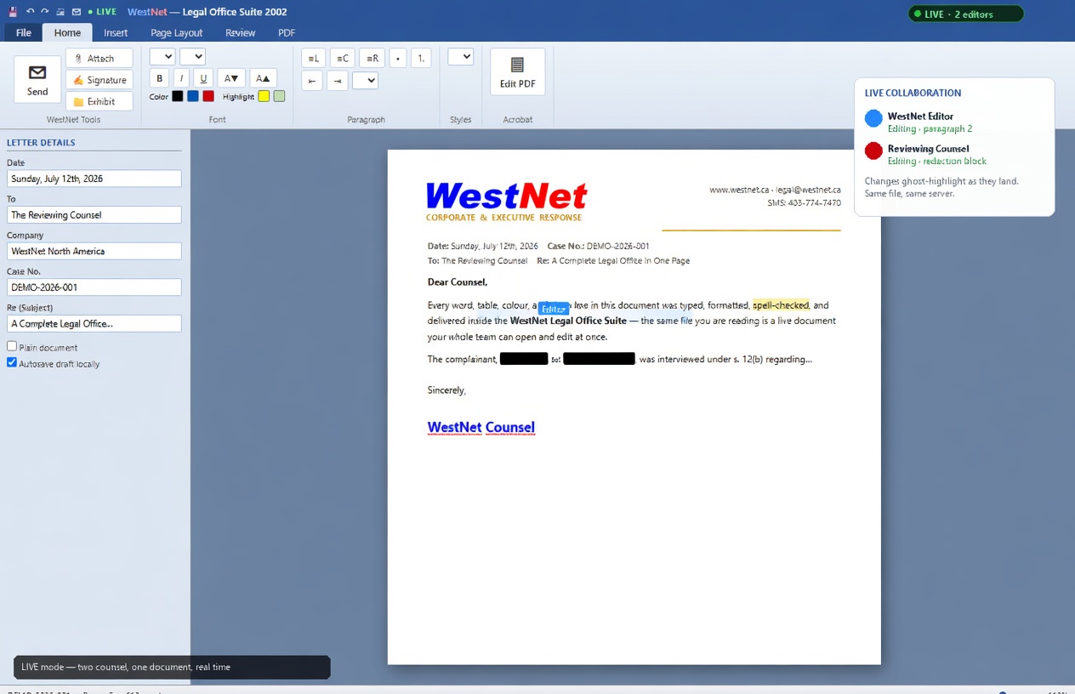The width and height of the screenshot is (1075, 694).
Task: Insert a bulleted list
Action: (x=398, y=58)
